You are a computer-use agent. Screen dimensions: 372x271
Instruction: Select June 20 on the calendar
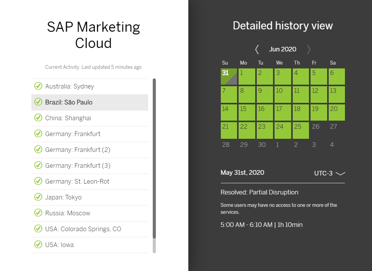click(337, 112)
